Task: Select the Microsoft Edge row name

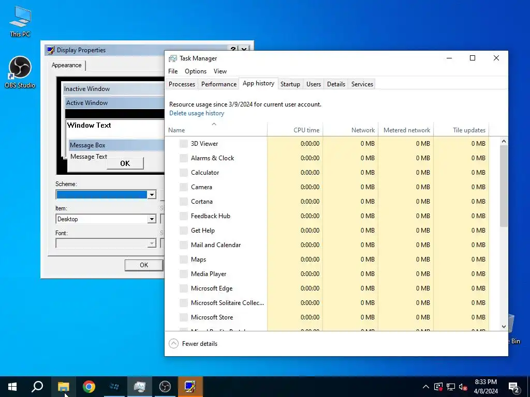Action: click(x=212, y=288)
